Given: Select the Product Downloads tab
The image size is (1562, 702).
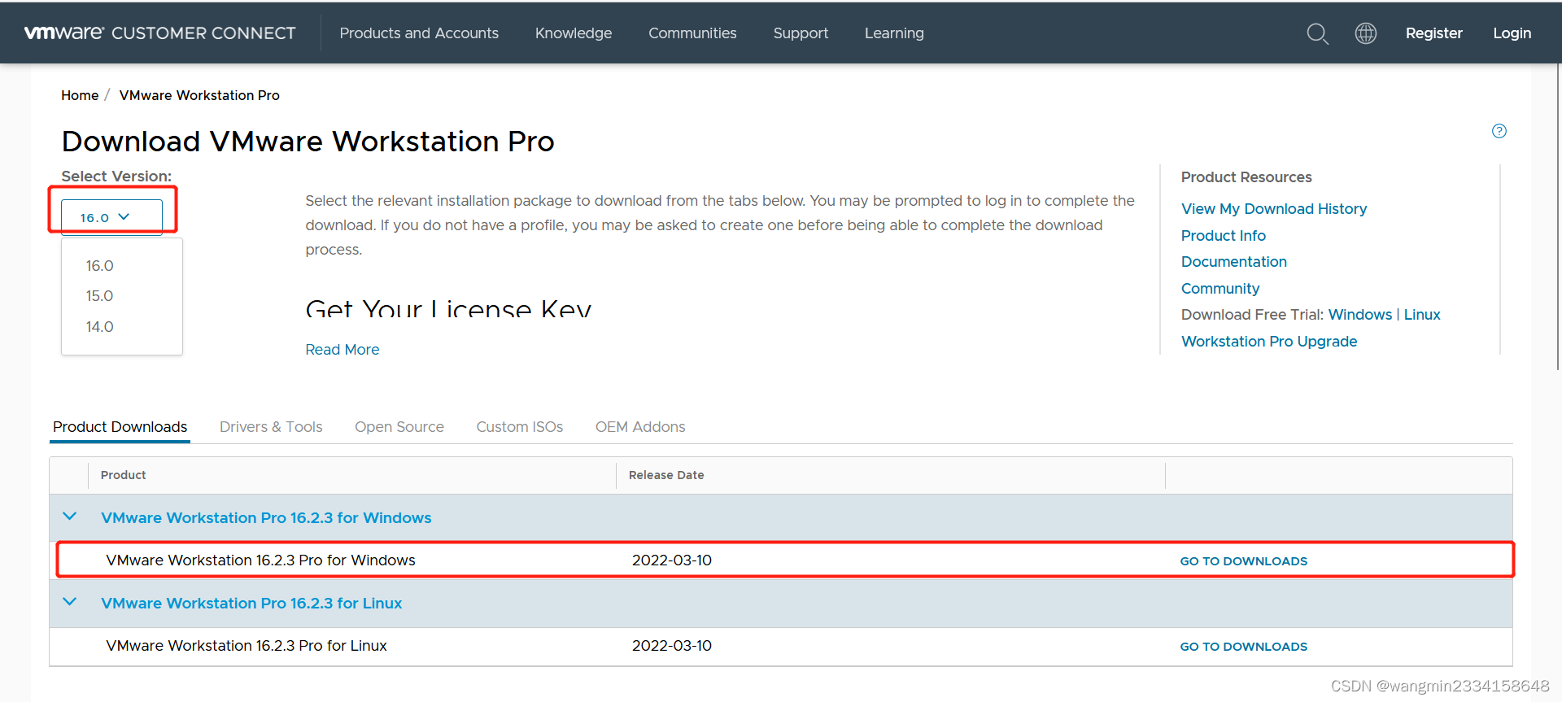Looking at the screenshot, I should [120, 427].
